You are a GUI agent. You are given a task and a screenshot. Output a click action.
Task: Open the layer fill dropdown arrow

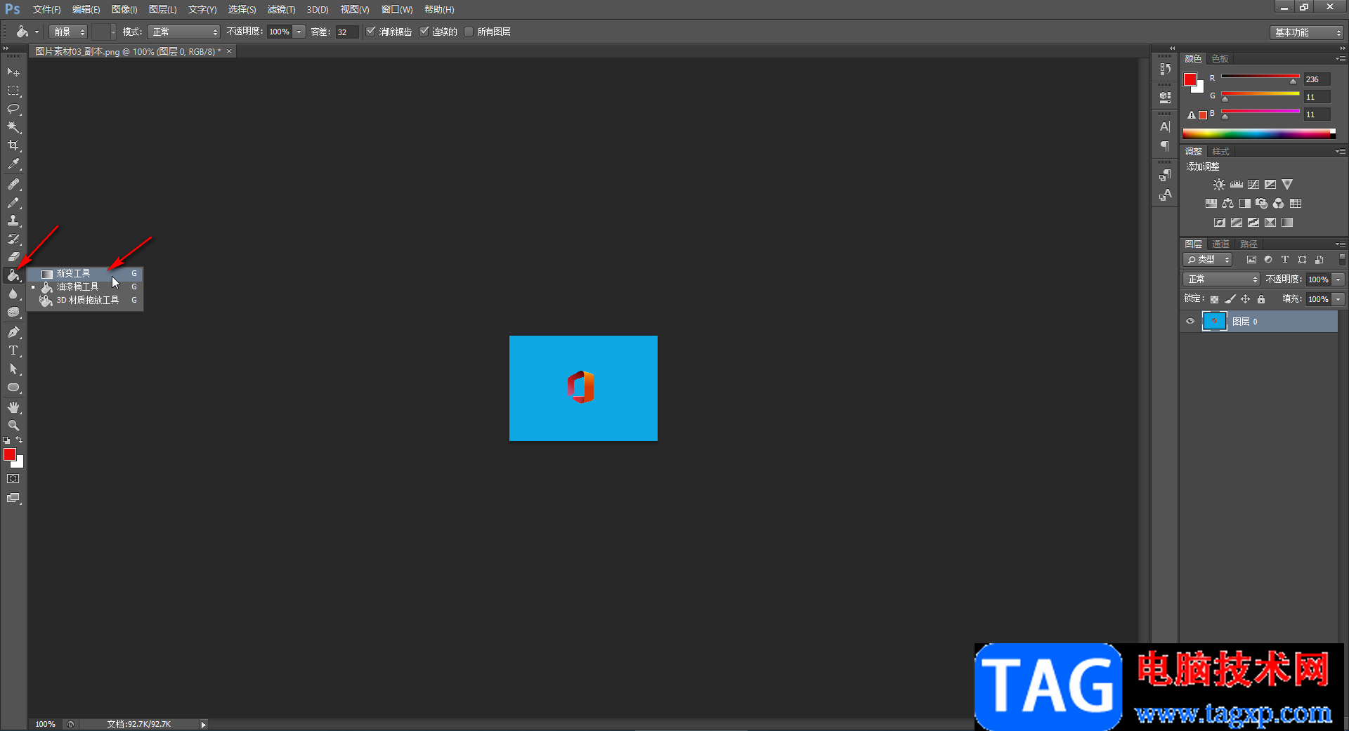coord(1338,299)
